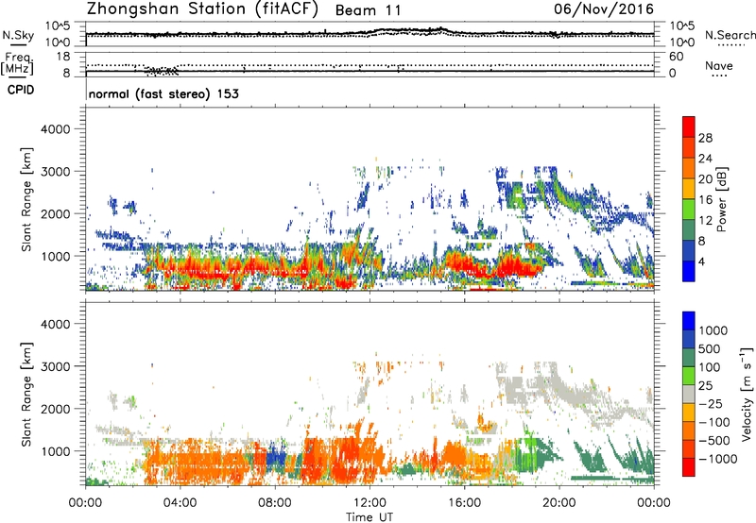Image resolution: width=756 pixels, height=523 pixels.
Task: Click the '18' frequency tick label
Action: click(x=63, y=57)
